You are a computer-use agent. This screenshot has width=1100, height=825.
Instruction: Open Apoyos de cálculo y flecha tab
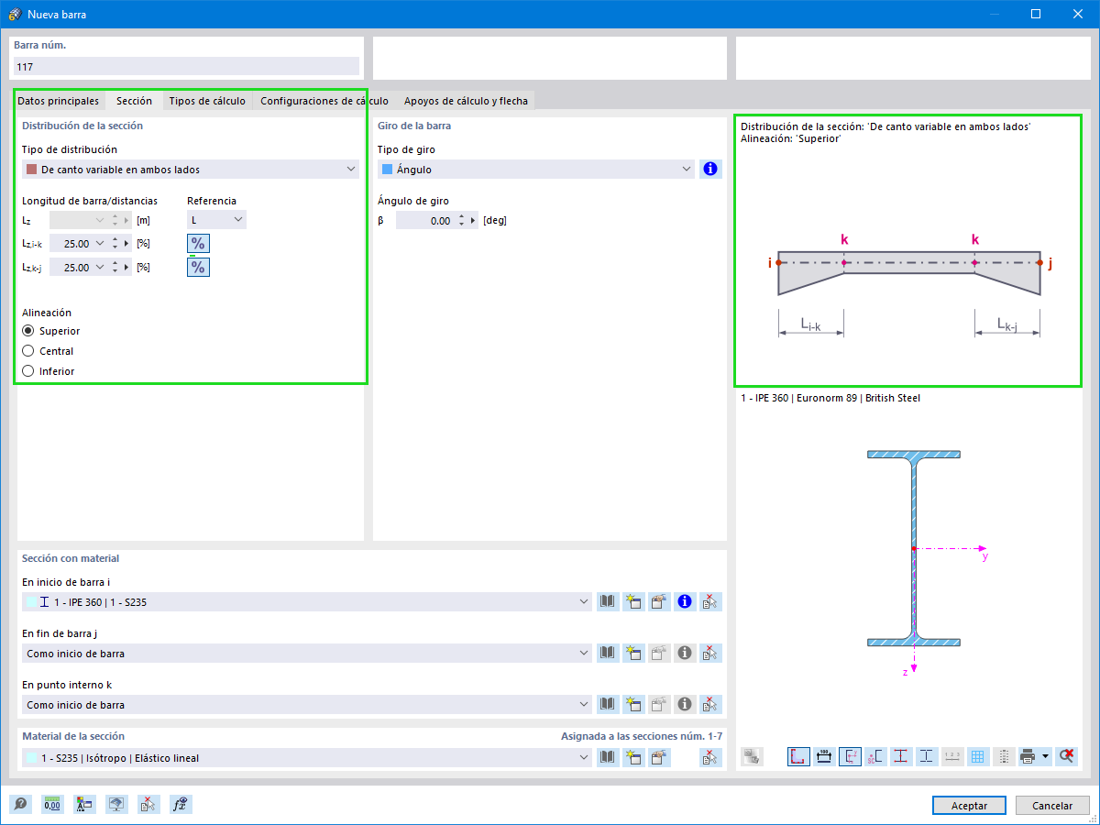point(466,101)
